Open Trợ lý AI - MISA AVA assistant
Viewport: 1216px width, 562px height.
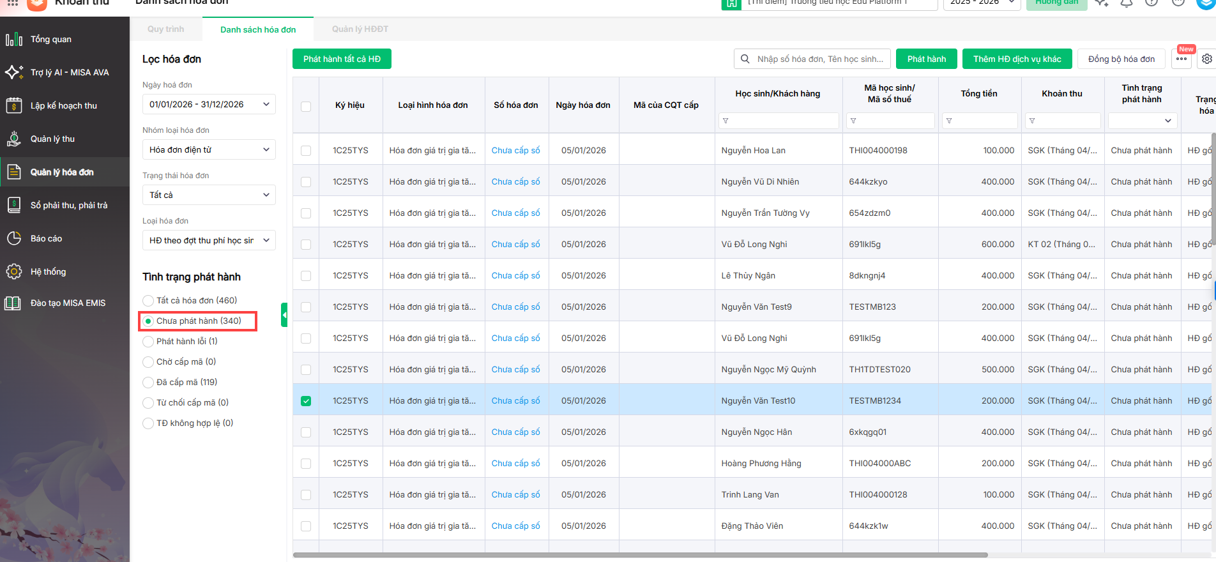click(x=14, y=73)
